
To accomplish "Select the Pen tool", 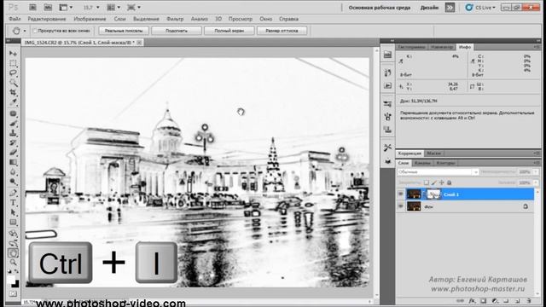I will pyautogui.click(x=14, y=194).
